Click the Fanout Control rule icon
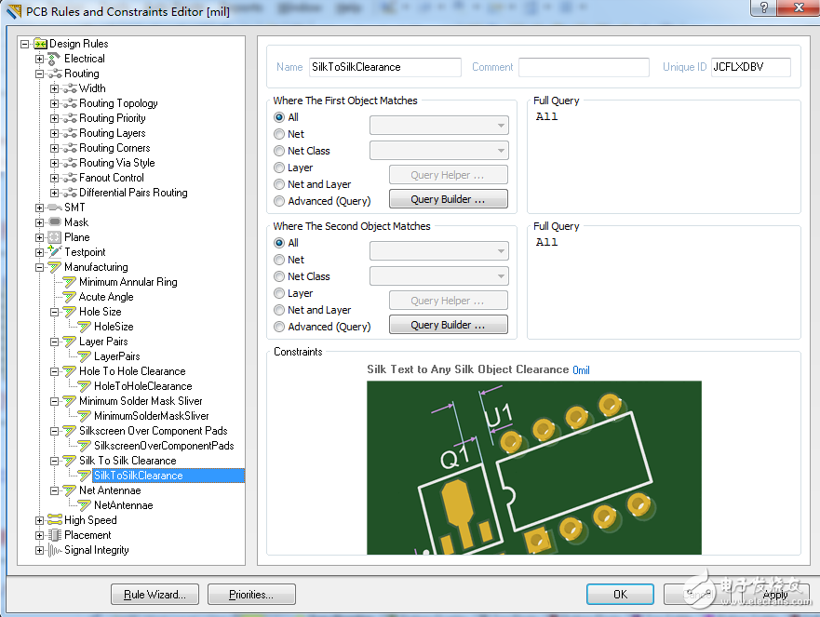 [x=70, y=178]
